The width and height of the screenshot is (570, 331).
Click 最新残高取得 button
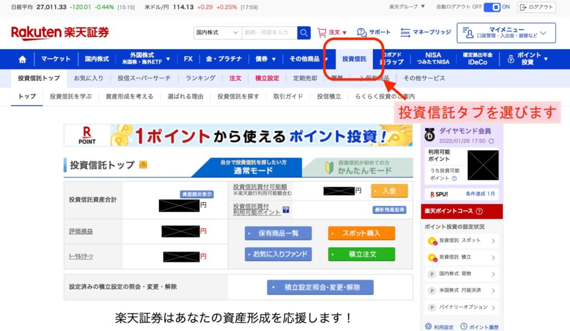(x=389, y=210)
